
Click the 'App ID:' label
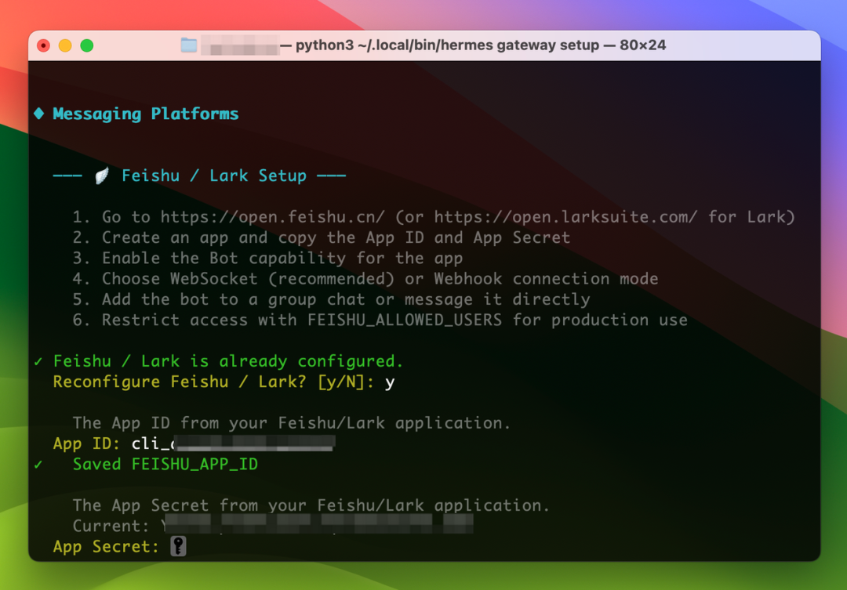pyautogui.click(x=86, y=443)
